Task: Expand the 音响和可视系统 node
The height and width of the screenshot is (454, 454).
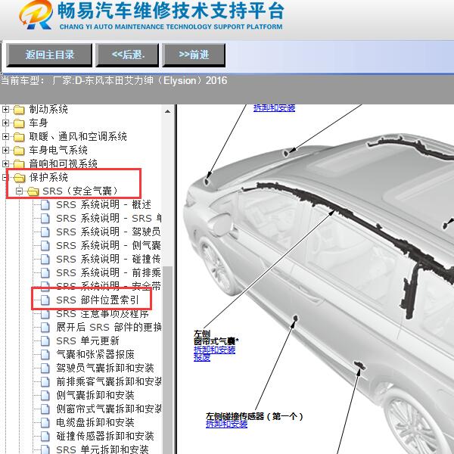Action: pyautogui.click(x=5, y=164)
